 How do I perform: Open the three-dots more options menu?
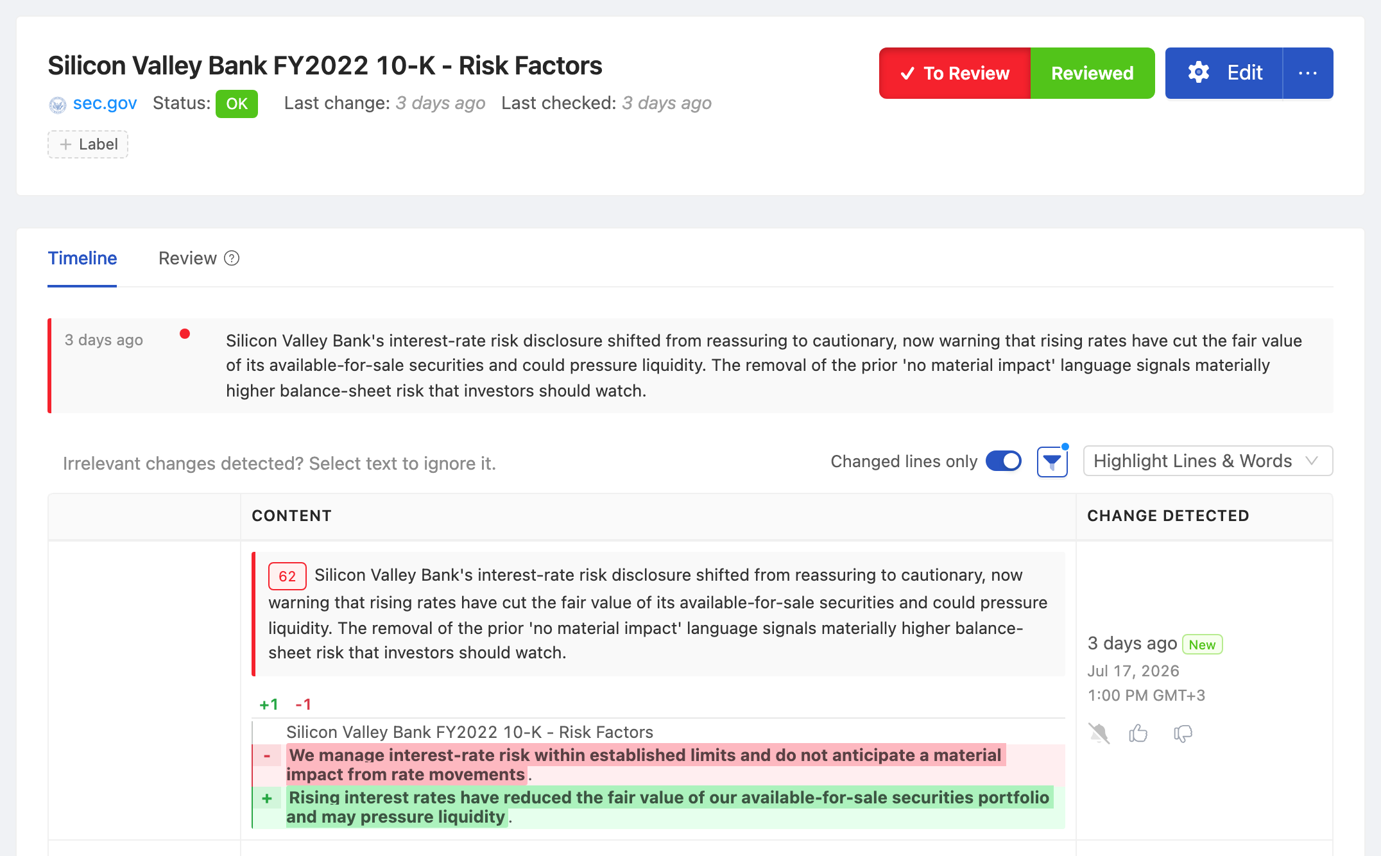[x=1308, y=73]
